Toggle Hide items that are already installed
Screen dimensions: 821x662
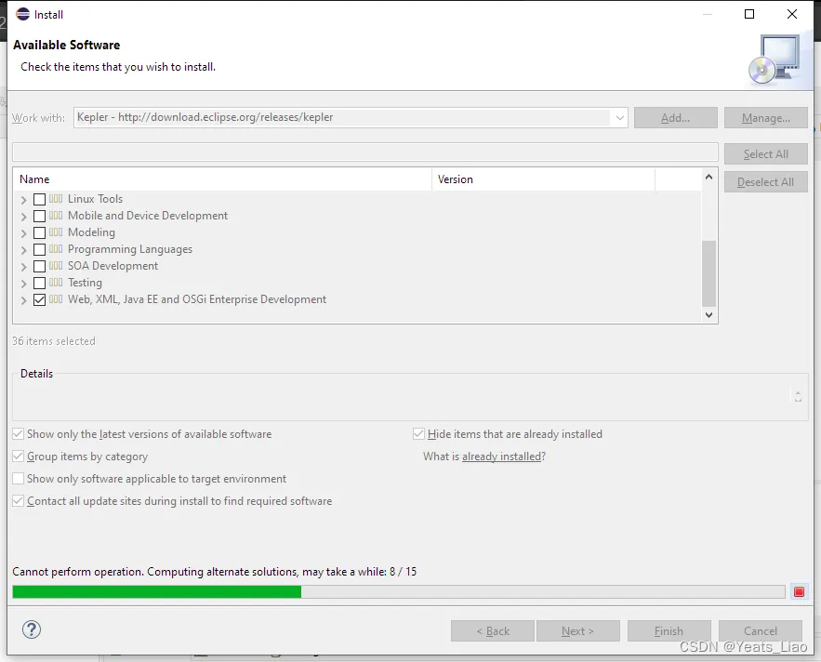pos(418,433)
